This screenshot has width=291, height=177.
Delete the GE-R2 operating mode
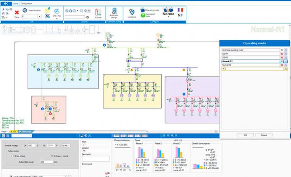coord(282,57)
